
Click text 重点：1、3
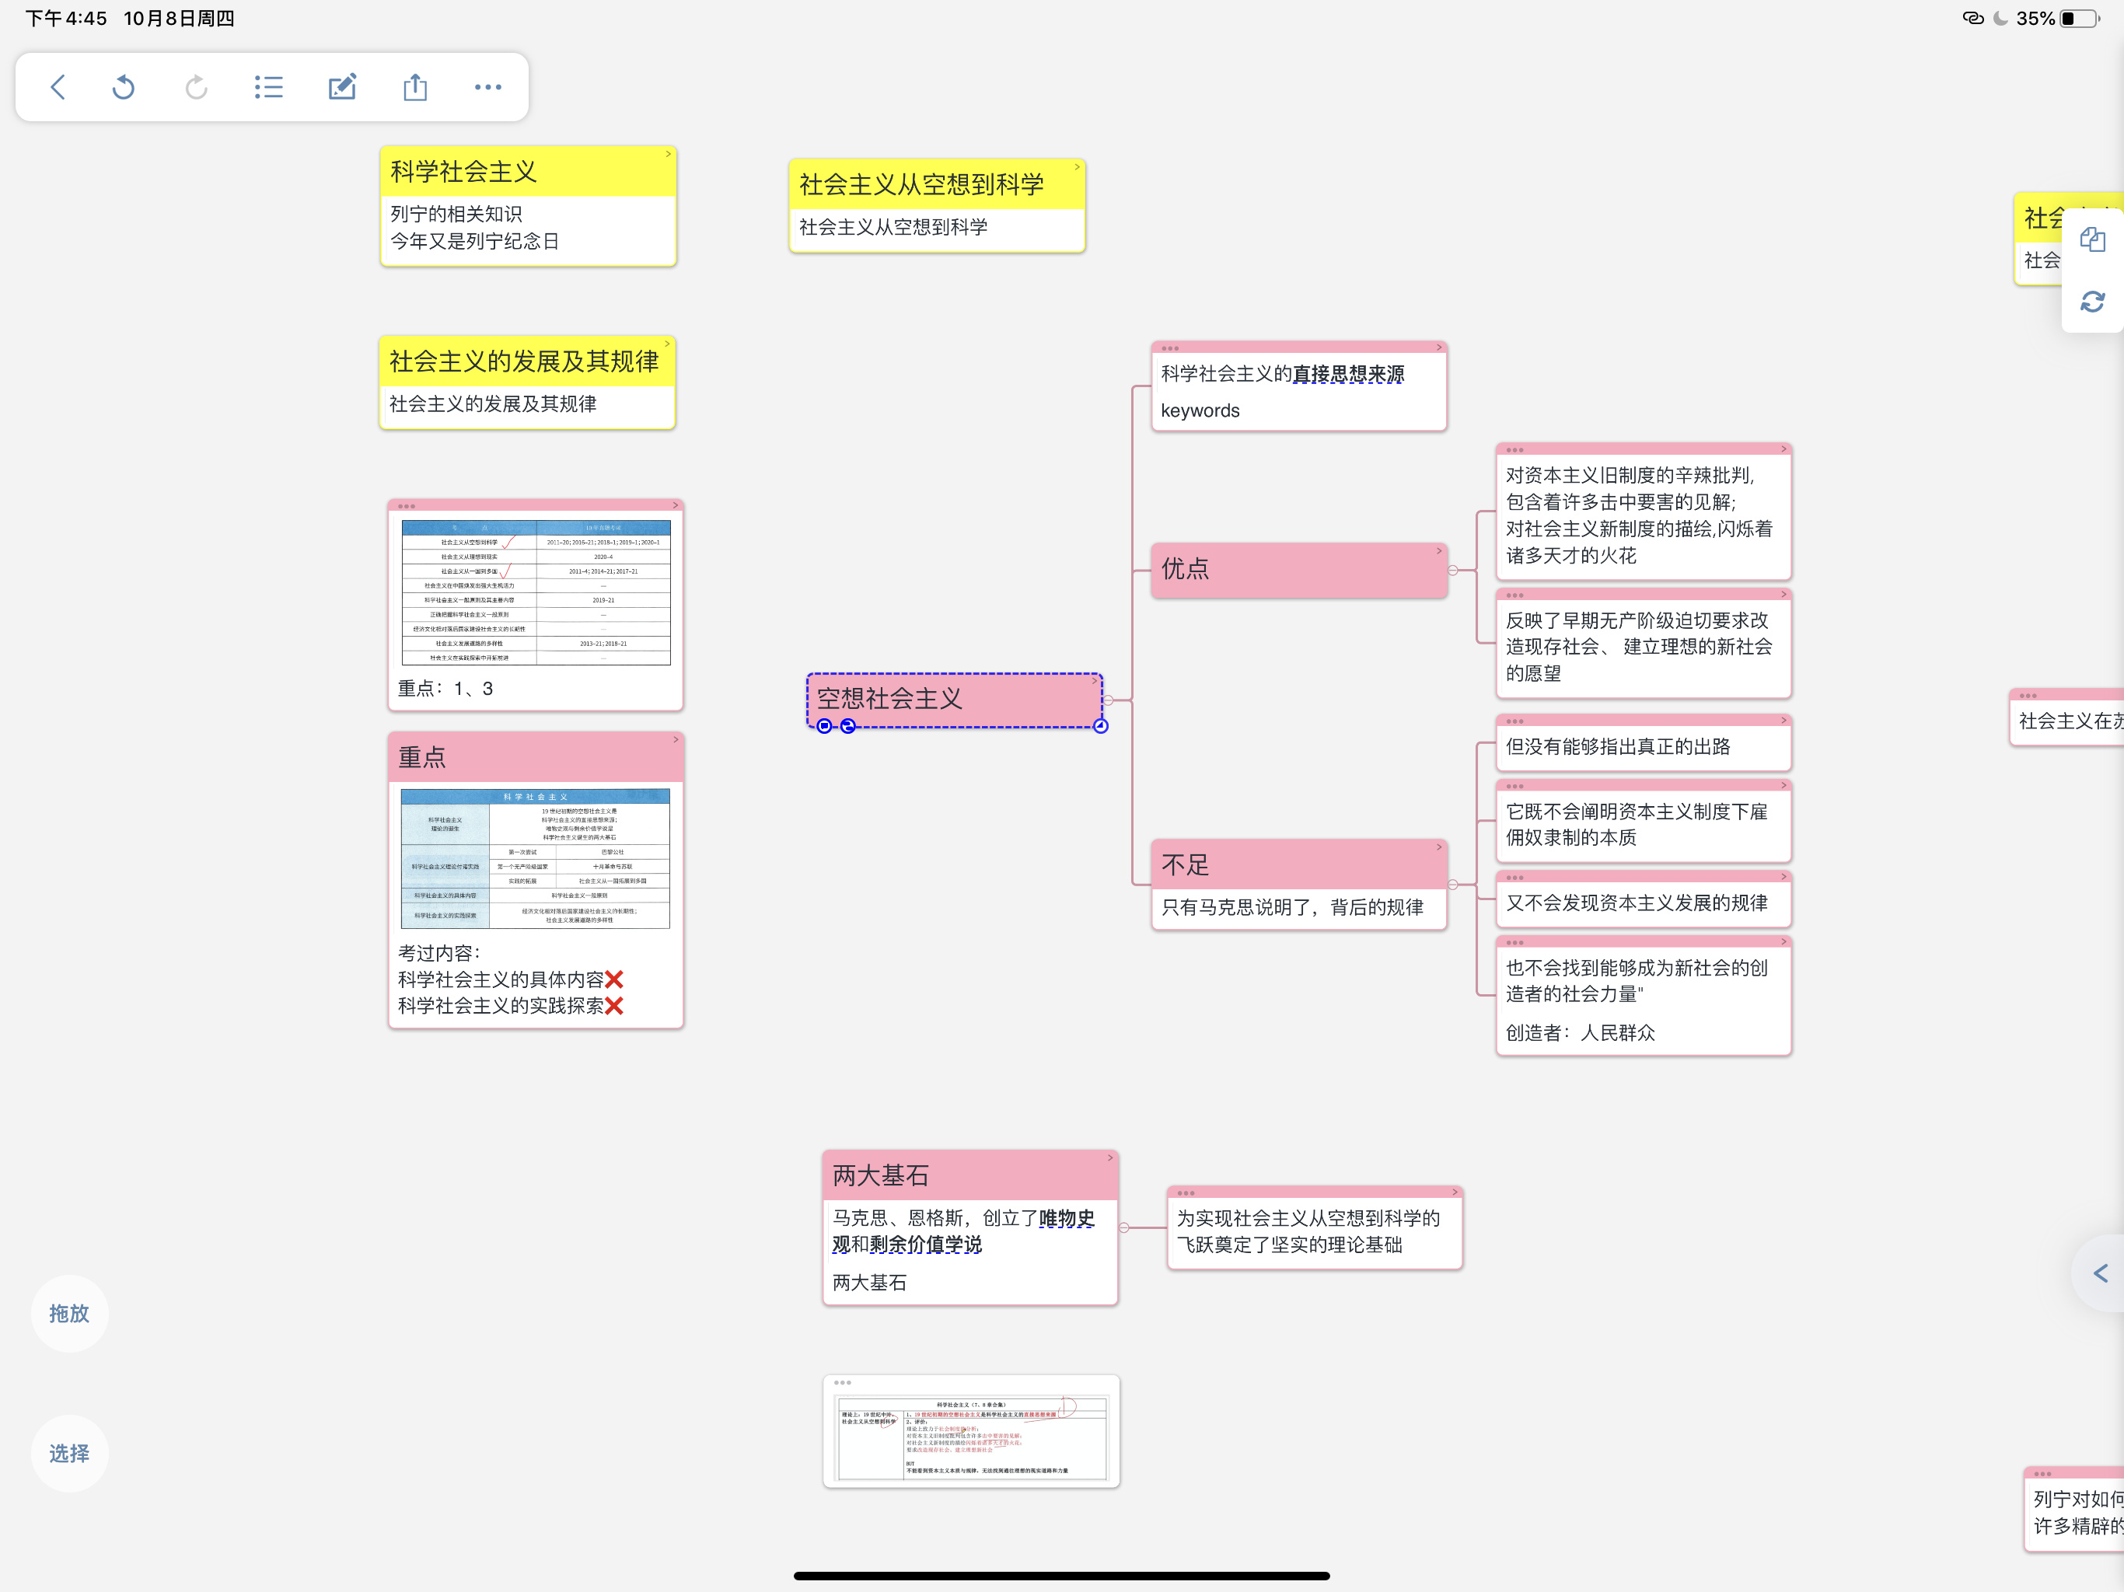click(x=445, y=687)
